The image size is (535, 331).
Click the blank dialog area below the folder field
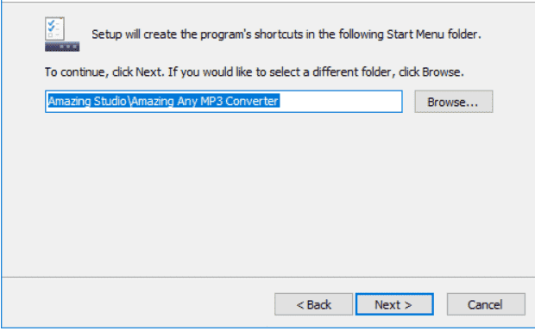tap(268, 194)
